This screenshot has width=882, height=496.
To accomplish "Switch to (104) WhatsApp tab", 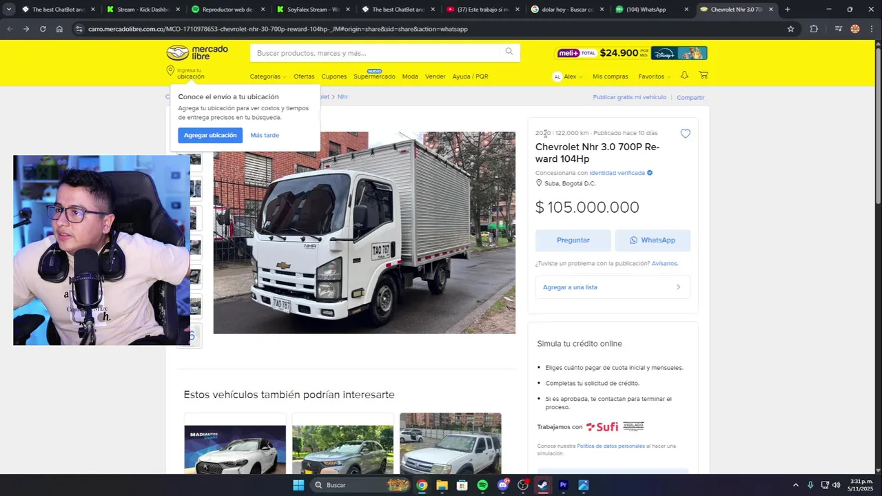I will (x=652, y=10).
